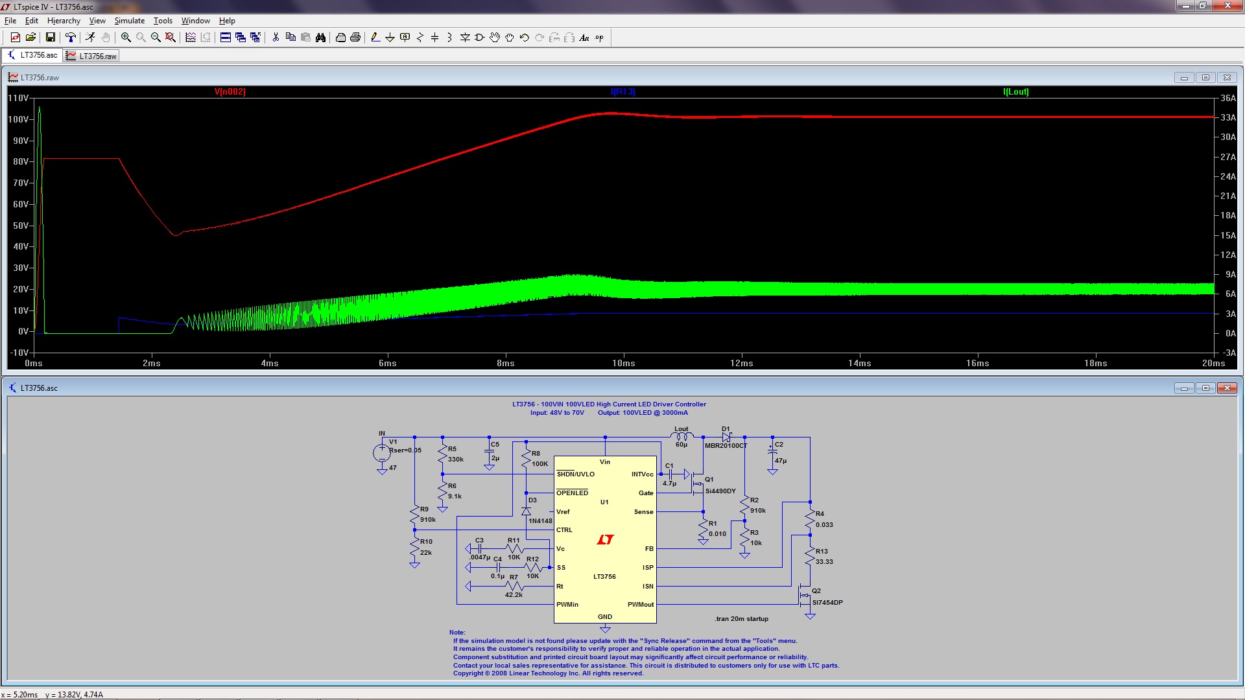
Task: Open the Hierarchy menu
Action: pos(64,21)
